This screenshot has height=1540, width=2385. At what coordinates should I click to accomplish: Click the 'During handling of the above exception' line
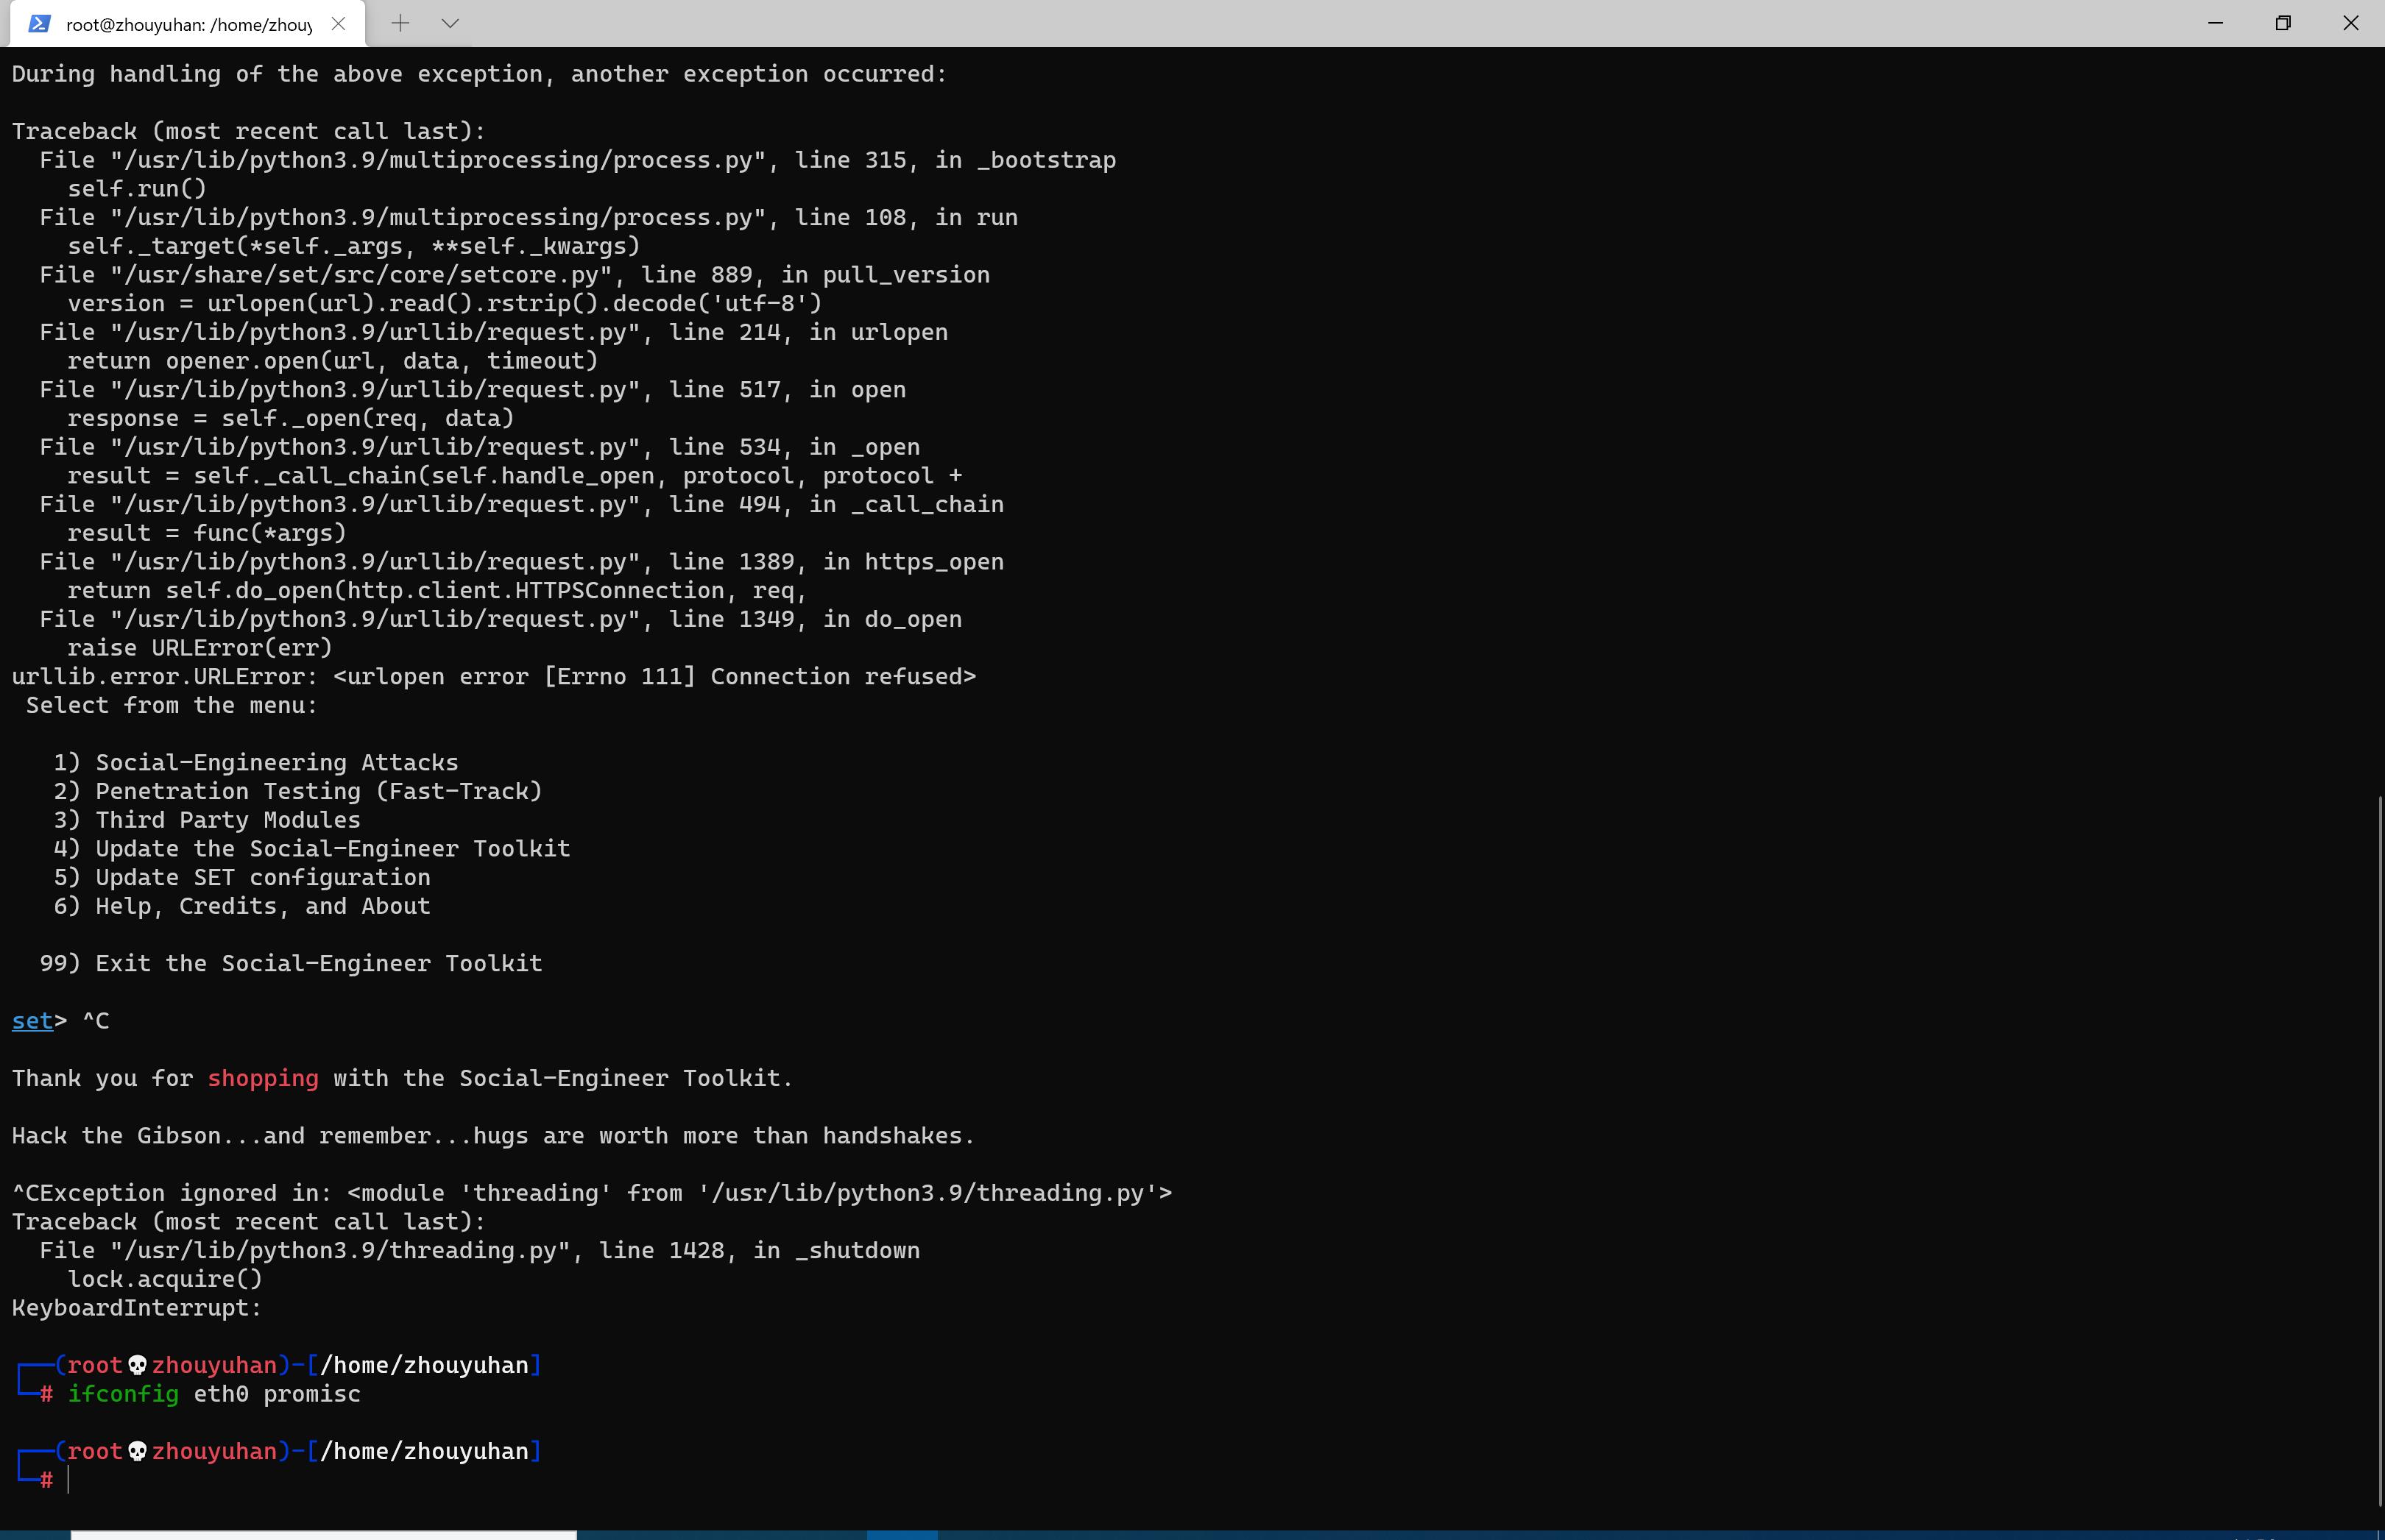tap(480, 74)
